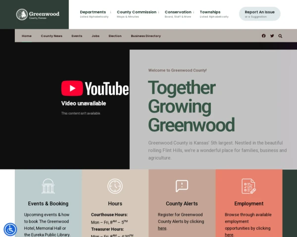Click the Report An Issue button
This screenshot has height=237, width=297.
[x=259, y=14]
